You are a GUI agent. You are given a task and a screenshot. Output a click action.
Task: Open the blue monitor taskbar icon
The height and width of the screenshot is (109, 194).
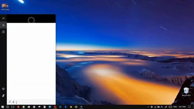(50, 107)
